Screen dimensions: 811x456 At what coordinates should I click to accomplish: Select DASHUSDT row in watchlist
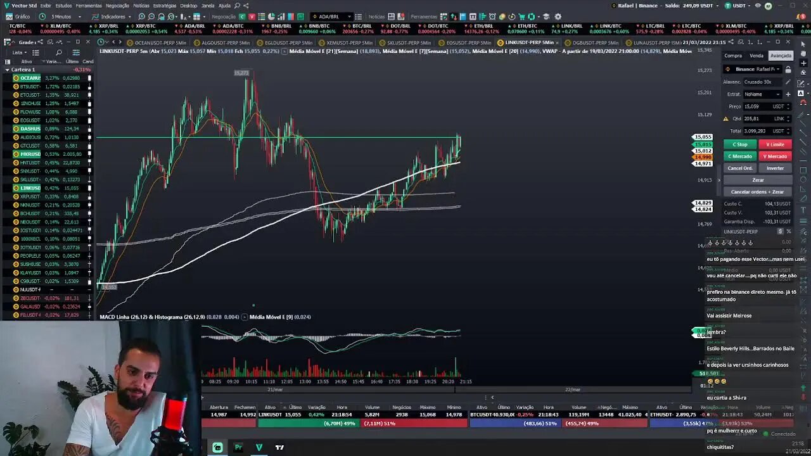(x=48, y=129)
